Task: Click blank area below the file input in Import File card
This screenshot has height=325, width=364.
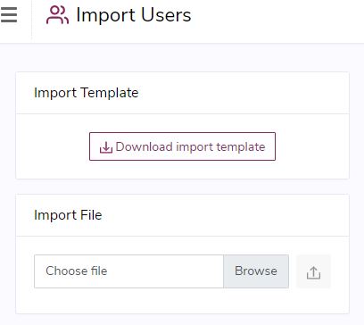Action: tap(182, 301)
